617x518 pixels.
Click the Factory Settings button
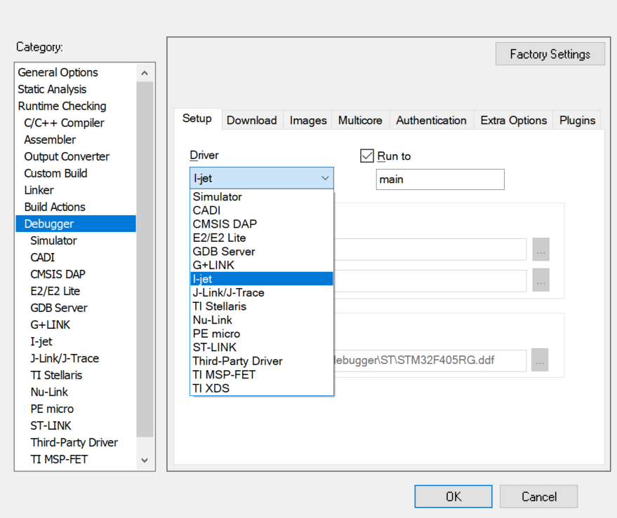[x=550, y=54]
